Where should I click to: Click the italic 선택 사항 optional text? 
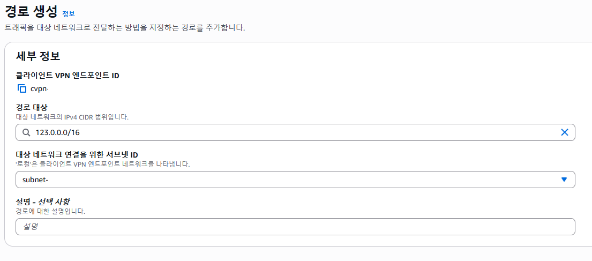click(56, 202)
